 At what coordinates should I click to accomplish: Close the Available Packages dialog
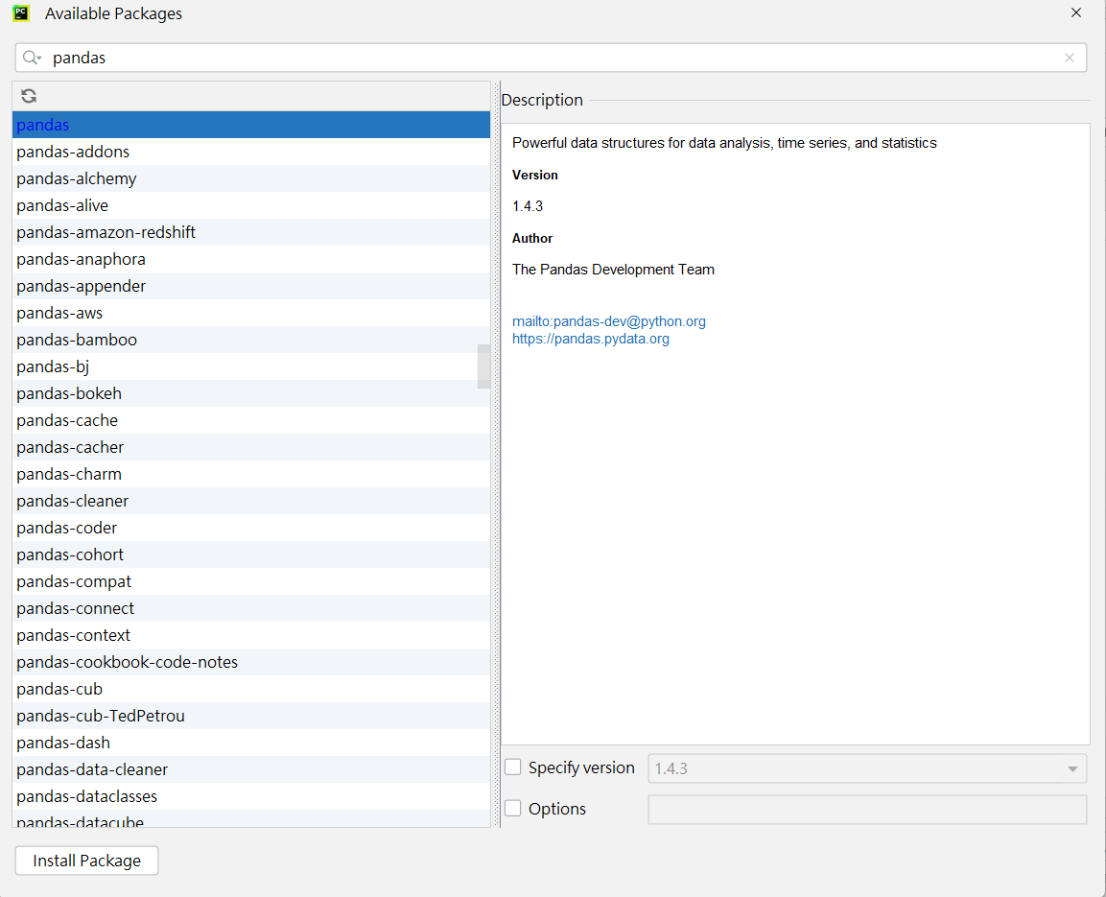(1075, 12)
